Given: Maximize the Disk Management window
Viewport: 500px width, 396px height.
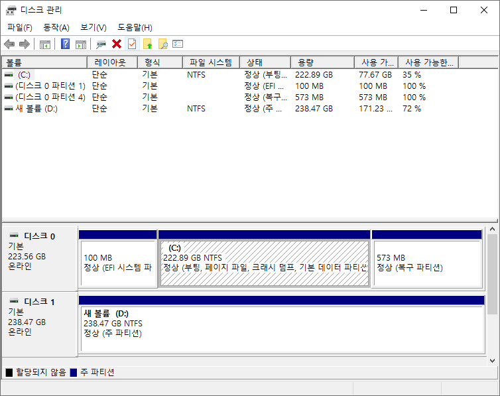Looking at the screenshot, I should click(454, 10).
